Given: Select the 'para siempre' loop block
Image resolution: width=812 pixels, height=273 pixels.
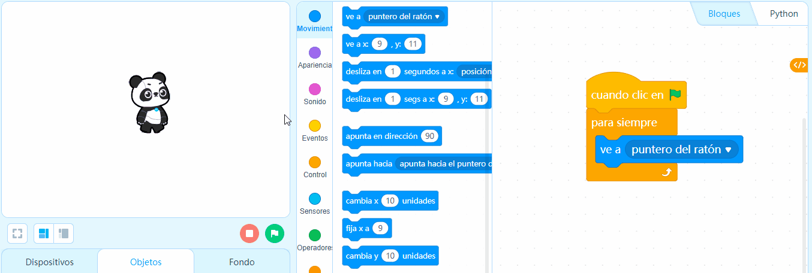Looking at the screenshot, I should (624, 123).
